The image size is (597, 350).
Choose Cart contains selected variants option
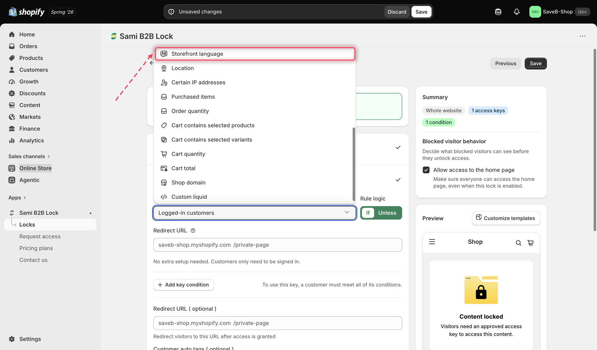tap(253, 139)
